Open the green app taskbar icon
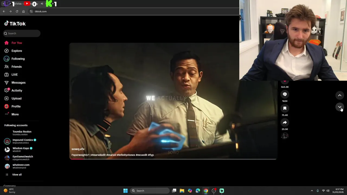Viewport: 347px width, 195px height. pos(222,191)
